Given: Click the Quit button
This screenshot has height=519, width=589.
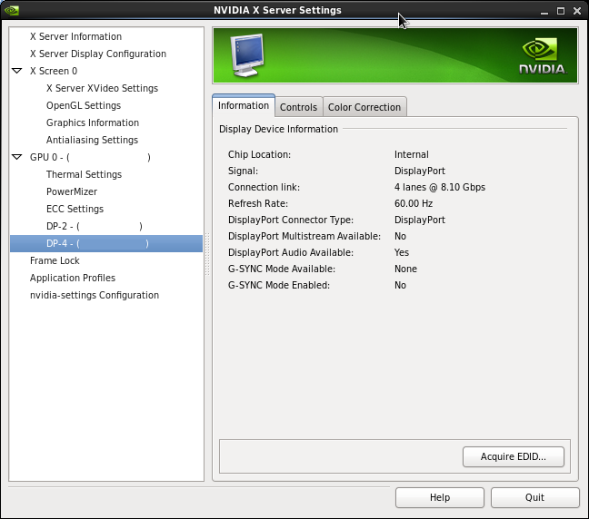Looking at the screenshot, I should coord(534,497).
